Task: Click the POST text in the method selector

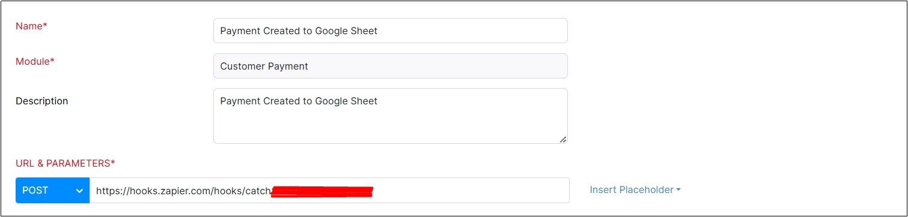Action: pyautogui.click(x=35, y=190)
